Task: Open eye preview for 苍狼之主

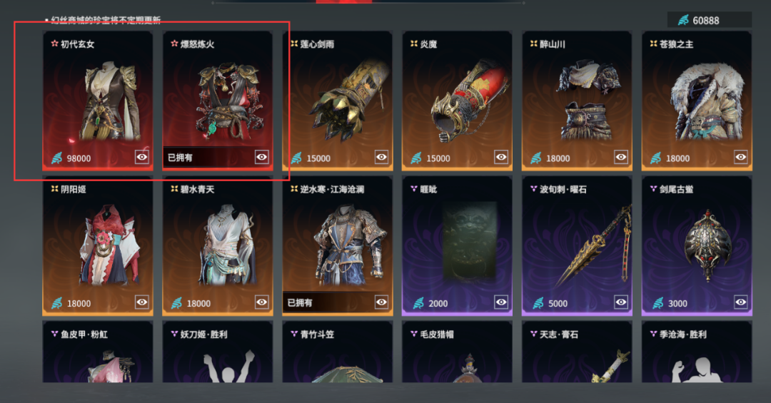Action: (741, 157)
